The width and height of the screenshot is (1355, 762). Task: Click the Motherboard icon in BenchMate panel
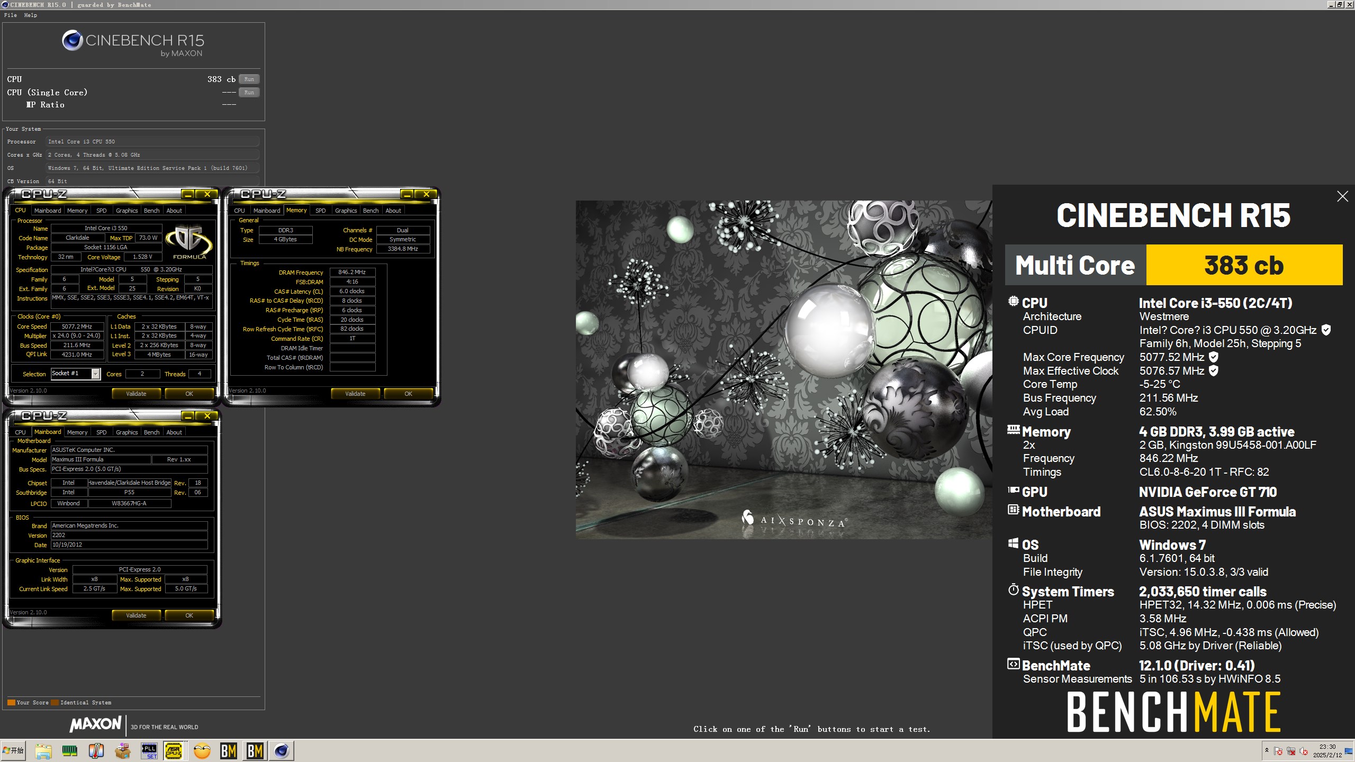point(1013,510)
